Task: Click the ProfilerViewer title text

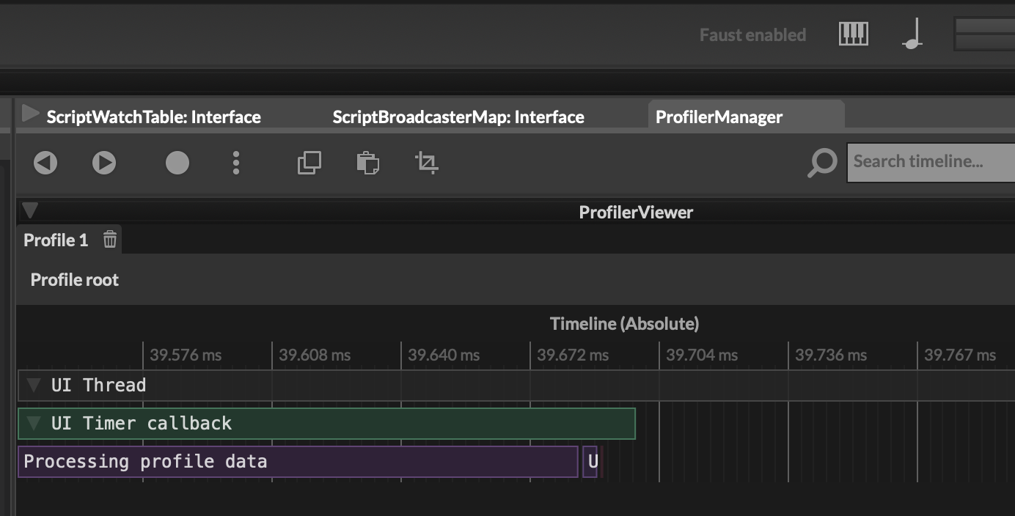Action: [x=636, y=213]
